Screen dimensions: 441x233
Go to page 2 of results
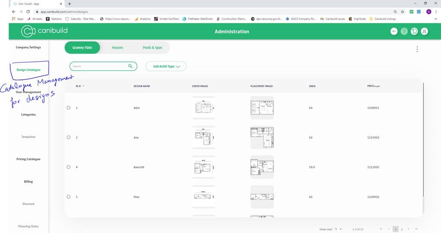pos(401,229)
